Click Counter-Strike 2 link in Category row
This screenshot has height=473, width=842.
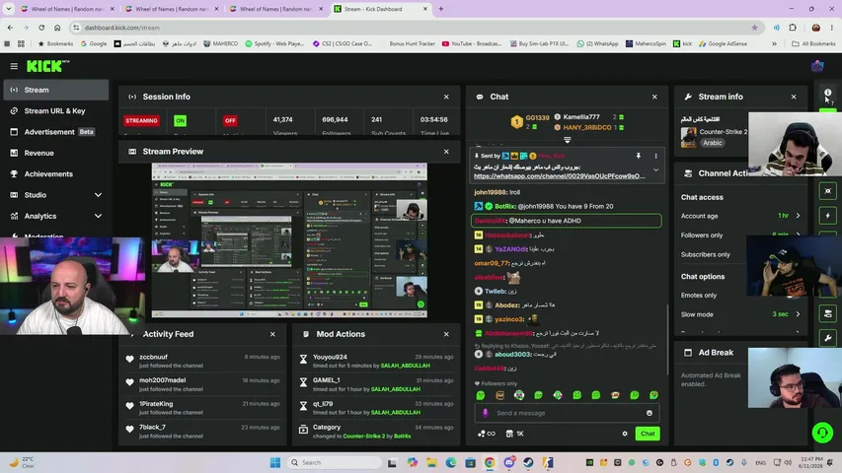363,436
